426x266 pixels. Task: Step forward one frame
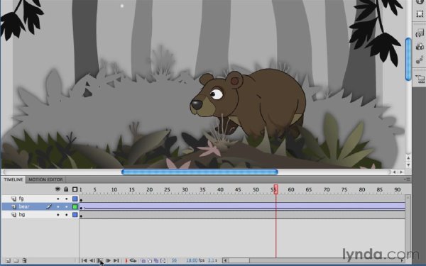pos(108,260)
